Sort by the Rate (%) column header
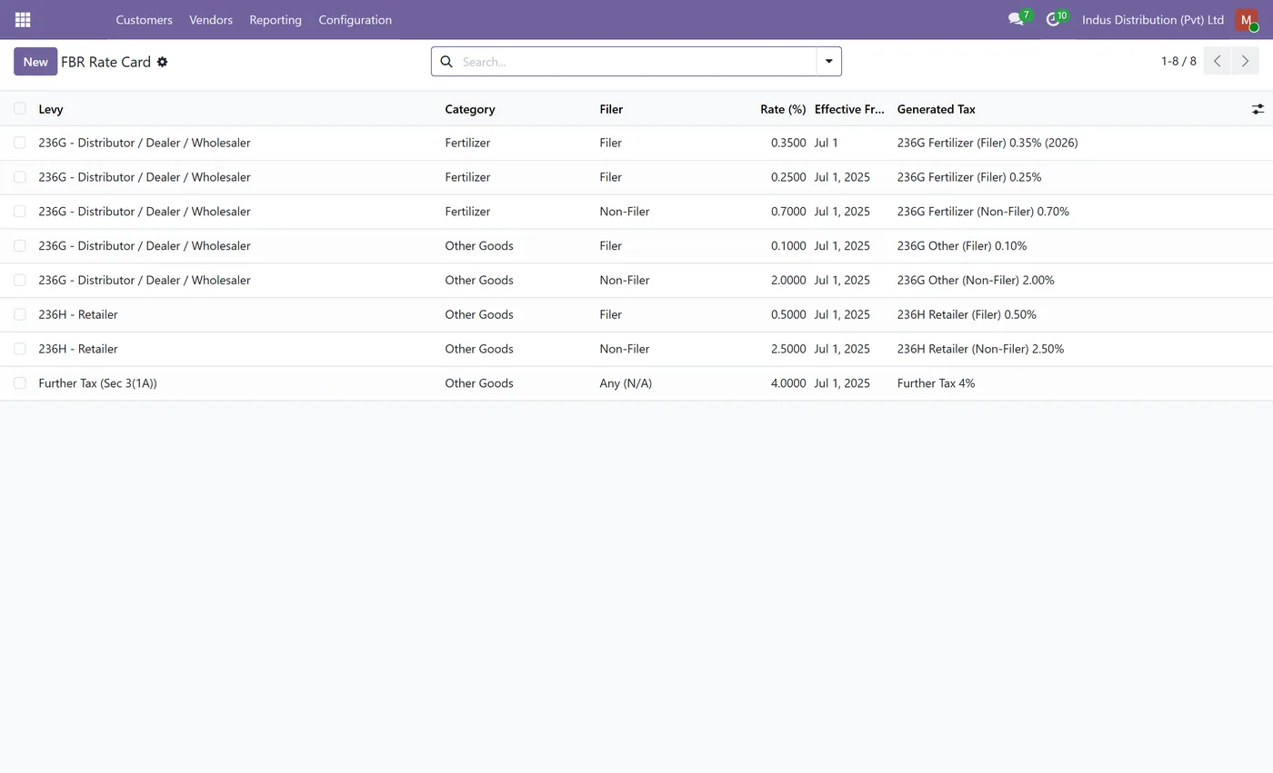The height and width of the screenshot is (773, 1273). 783,109
